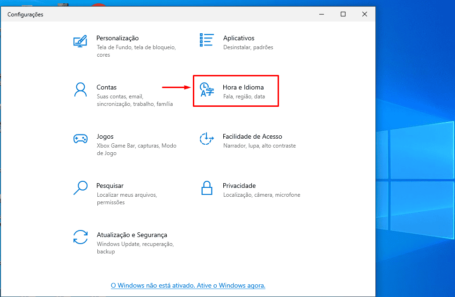Click the Personalização paintbrush monitor icon
This screenshot has height=297, width=455.
pyautogui.click(x=80, y=41)
